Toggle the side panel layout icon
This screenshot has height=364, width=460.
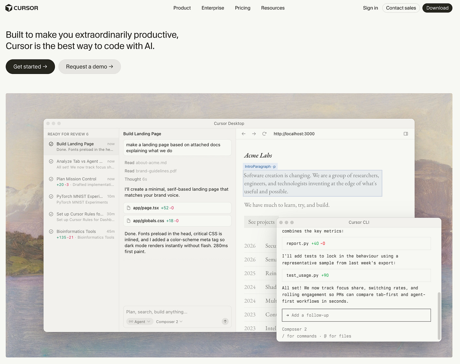pyautogui.click(x=406, y=134)
